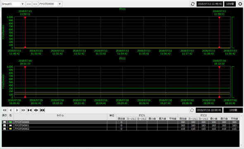
Task: Uncheck the display checkbox for アナログD0002
Action: coord(5,129)
